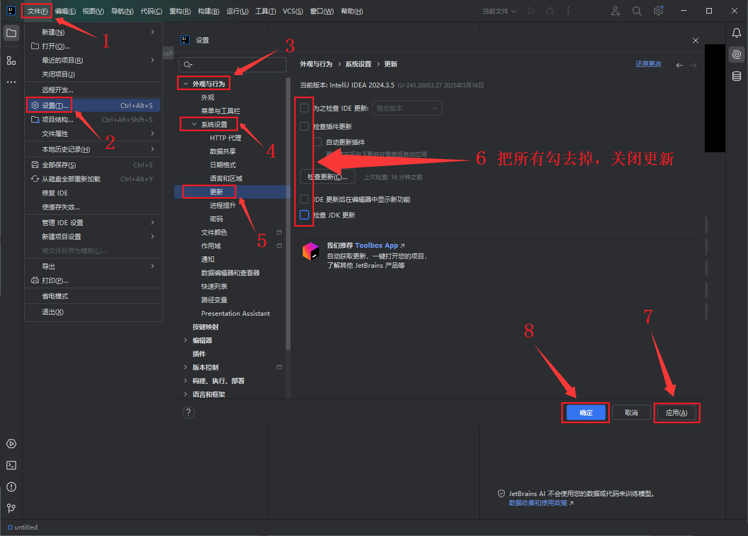Focus the settings search field
Screen dimensions: 748x536
(233, 65)
